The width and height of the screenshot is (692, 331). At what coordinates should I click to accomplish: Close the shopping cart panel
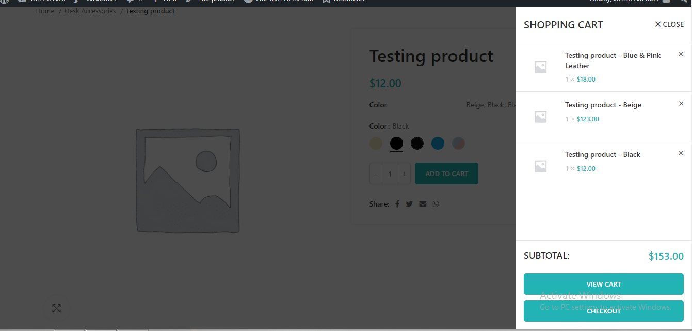pos(669,24)
